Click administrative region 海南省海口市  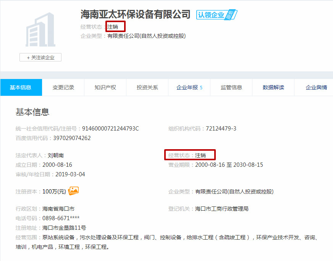(x=58, y=209)
